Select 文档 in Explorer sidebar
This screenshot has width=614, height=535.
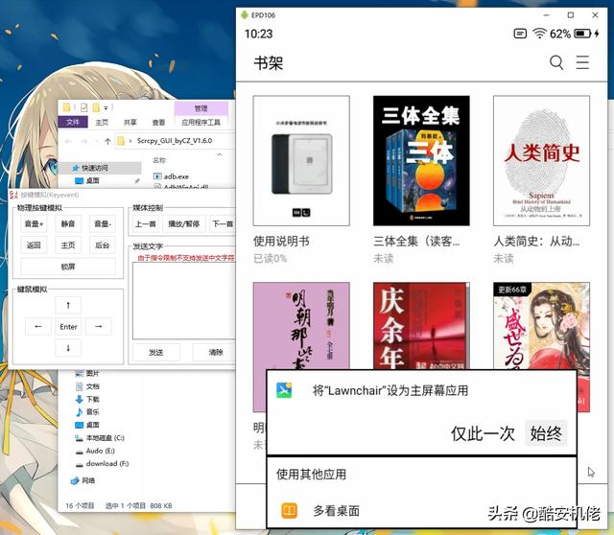pos(87,386)
